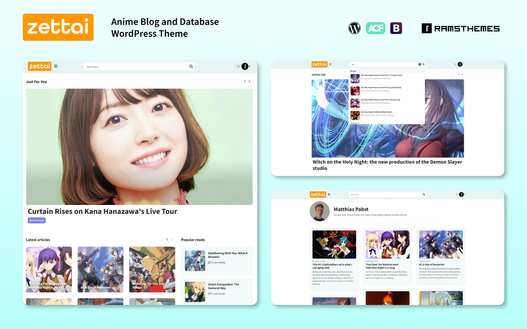Toggle the dark mode switch on the homepage
The image size is (527, 329).
237,66
